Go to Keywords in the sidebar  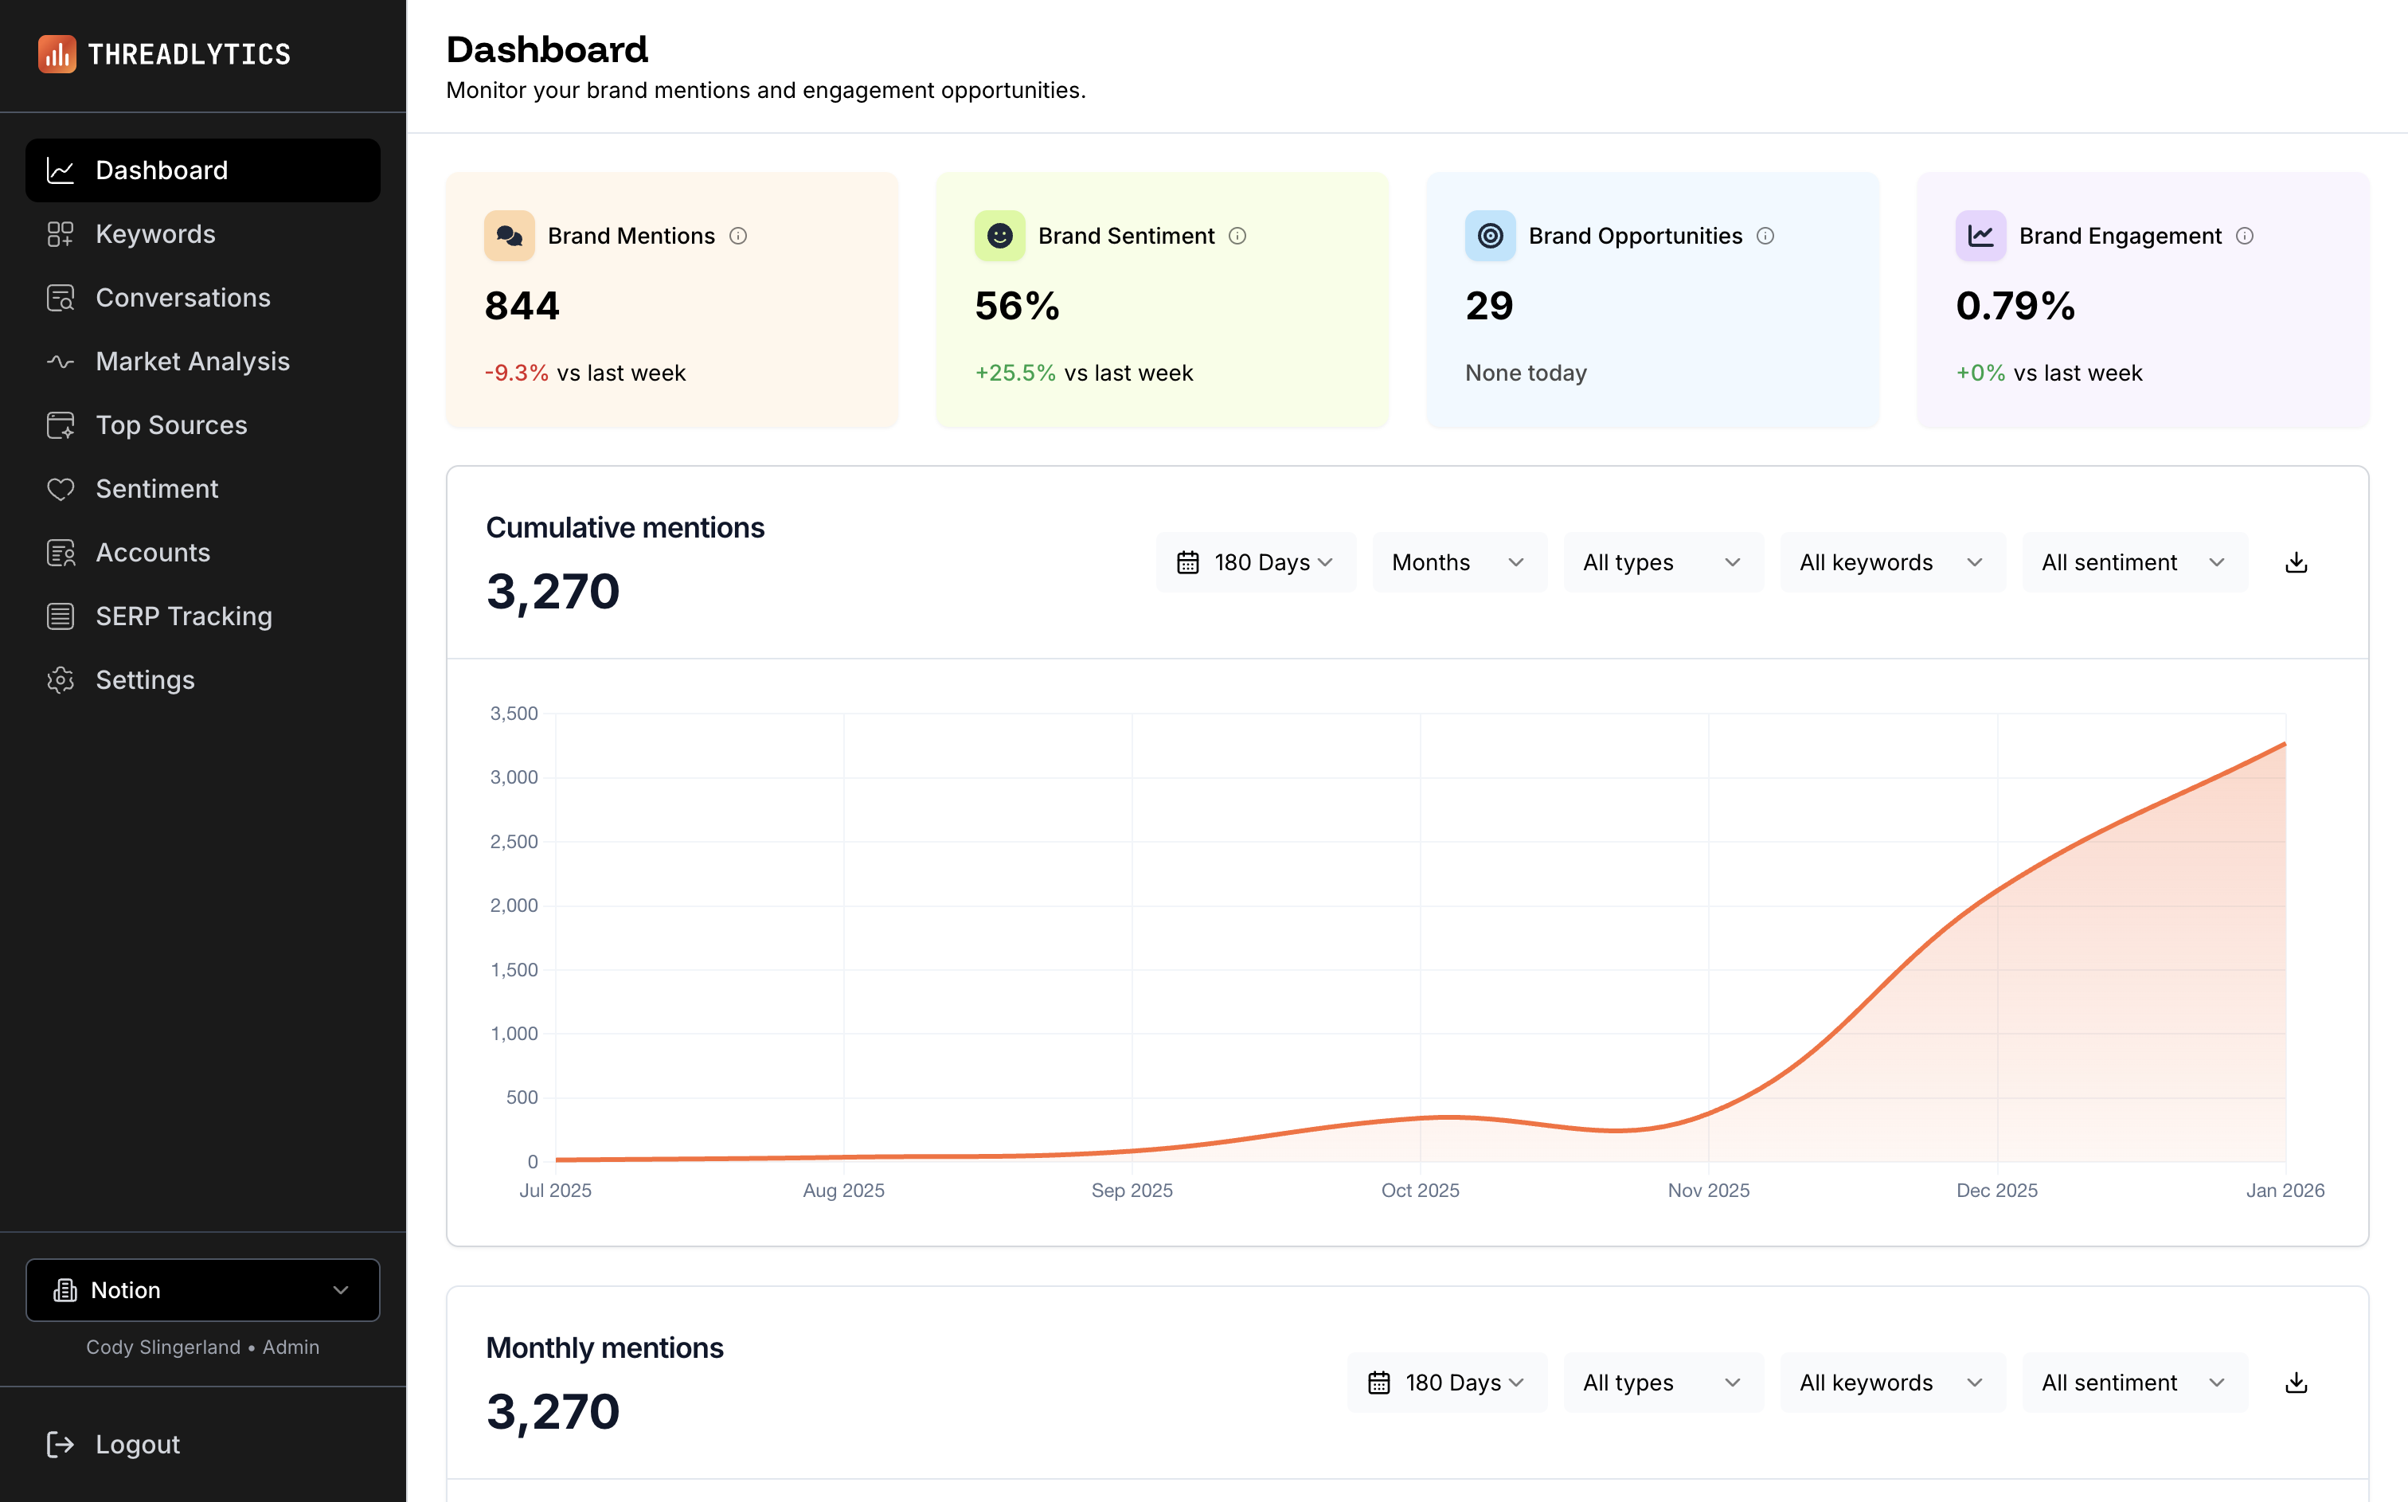click(x=156, y=234)
